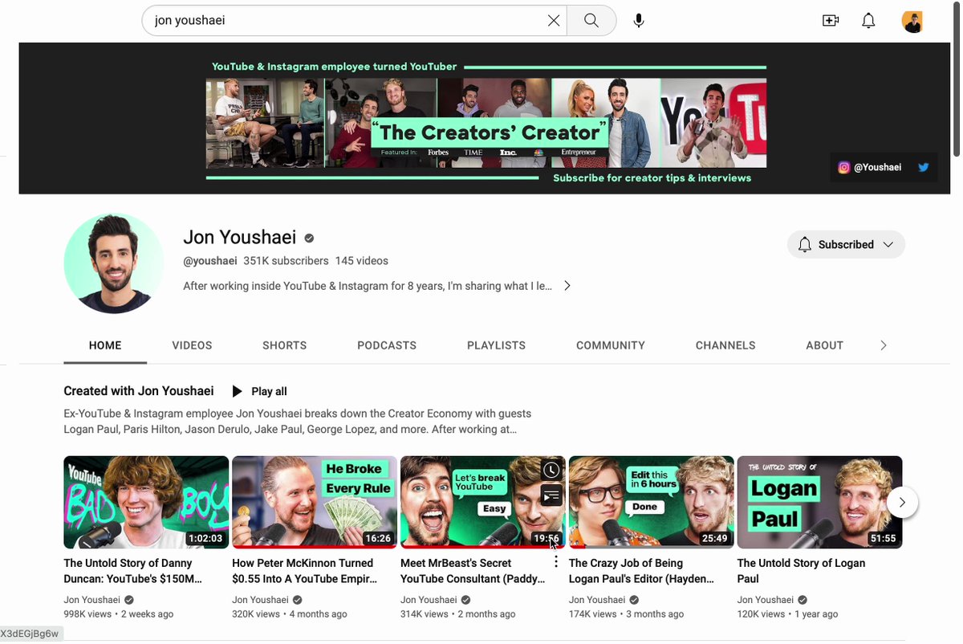The width and height of the screenshot is (963, 644).
Task: Click channel name under Danny Duncan video
Action: [x=91, y=600]
